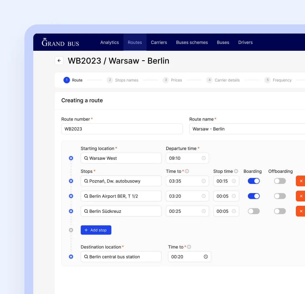This screenshot has width=305, height=294.
Task: Disable Boarding for Poznań stop
Action: 254,181
